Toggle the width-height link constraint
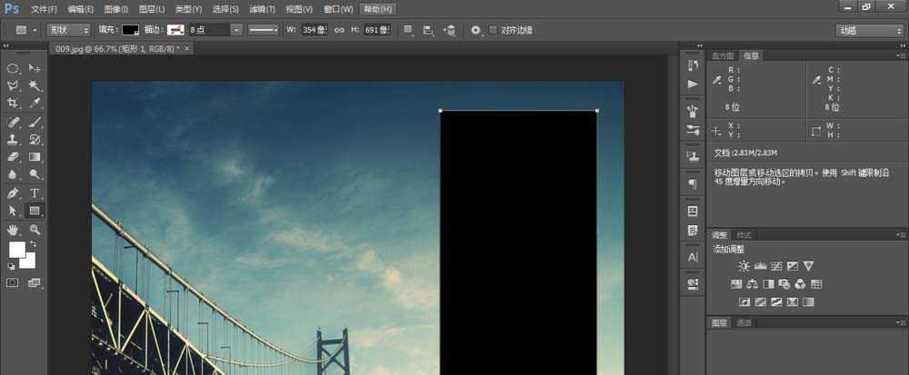 339,30
